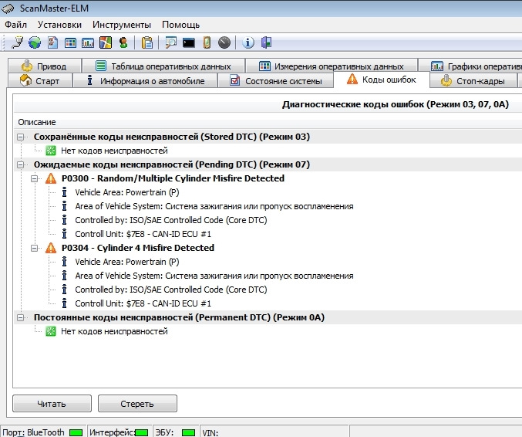The image size is (522, 437).
Task: Switch to the Привод tab
Action: click(45, 66)
